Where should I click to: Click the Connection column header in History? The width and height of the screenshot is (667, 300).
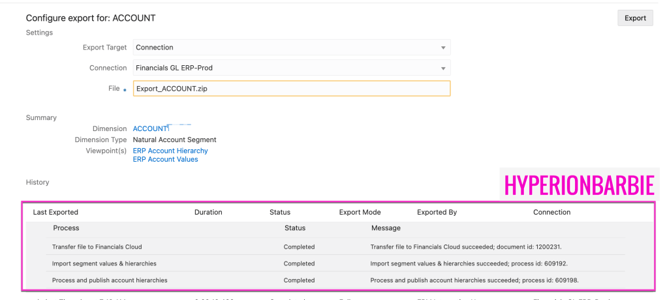[551, 212]
